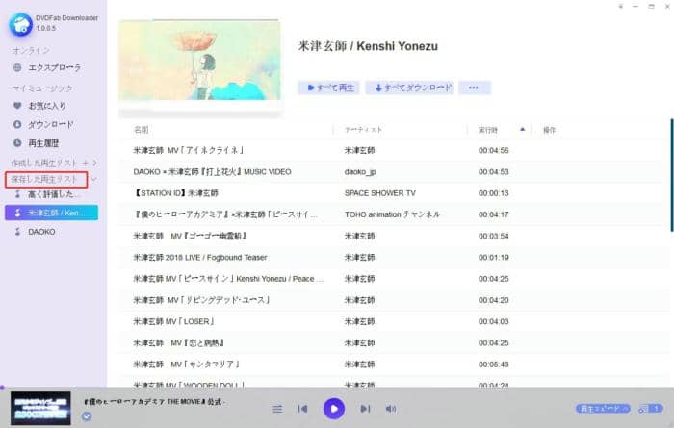The image size is (674, 428).
Task: Open the 再生スピード dropdown in player bar
Action: click(x=603, y=409)
